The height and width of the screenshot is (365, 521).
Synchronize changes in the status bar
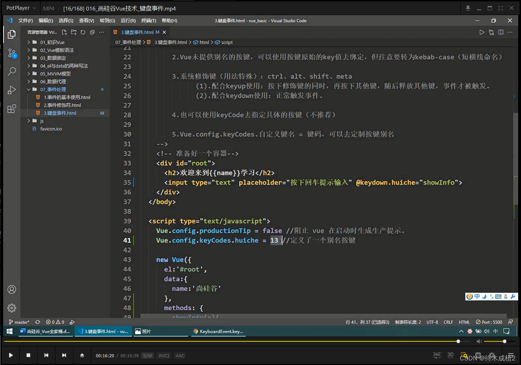(x=38, y=322)
